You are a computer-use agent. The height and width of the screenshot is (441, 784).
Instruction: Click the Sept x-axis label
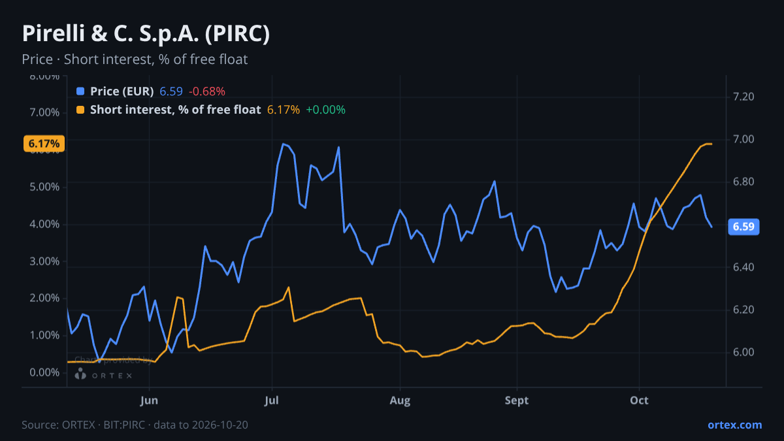[517, 400]
